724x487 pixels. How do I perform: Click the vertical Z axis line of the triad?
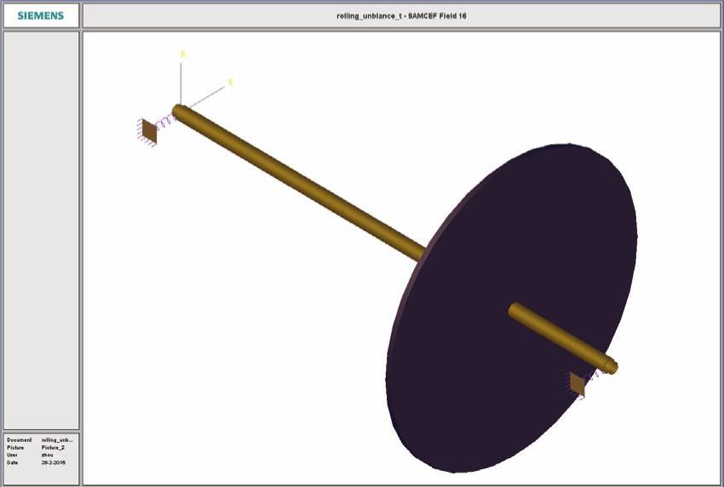pyautogui.click(x=181, y=81)
